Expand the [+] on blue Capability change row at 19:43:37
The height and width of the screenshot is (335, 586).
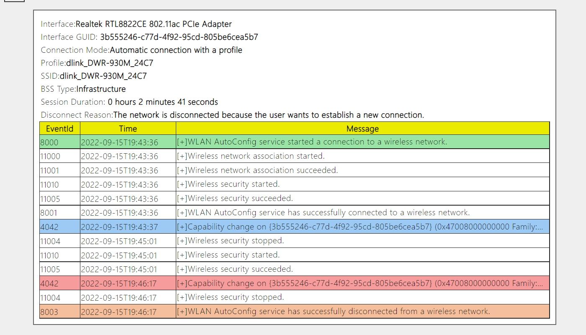pyautogui.click(x=182, y=227)
